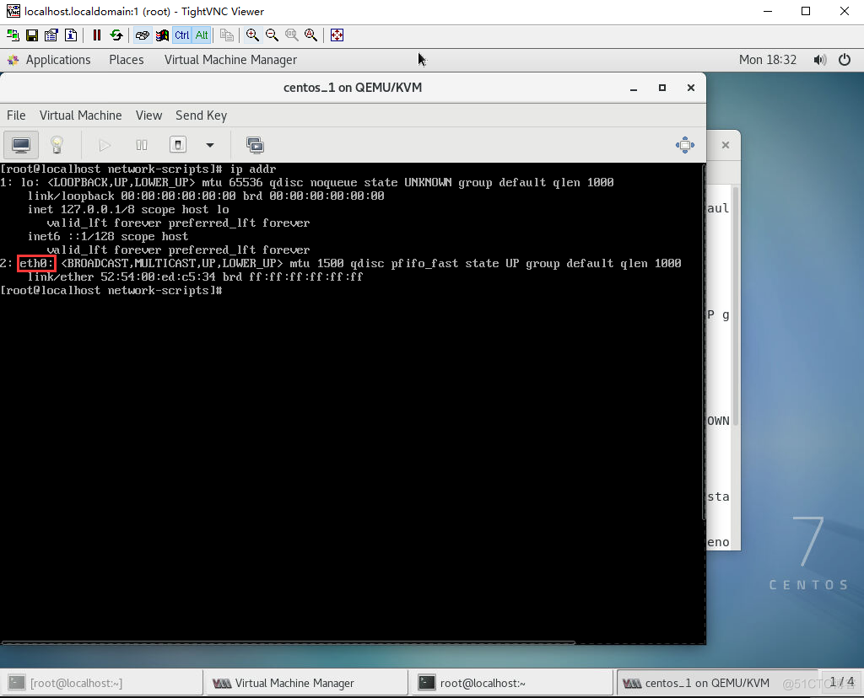Set zoom to 100% icon

(291, 35)
